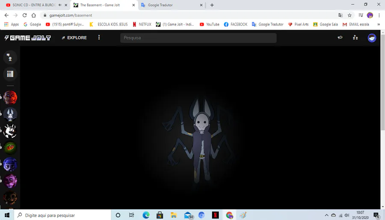Launch Microsoft Edge from taskbar

[x=146, y=215]
